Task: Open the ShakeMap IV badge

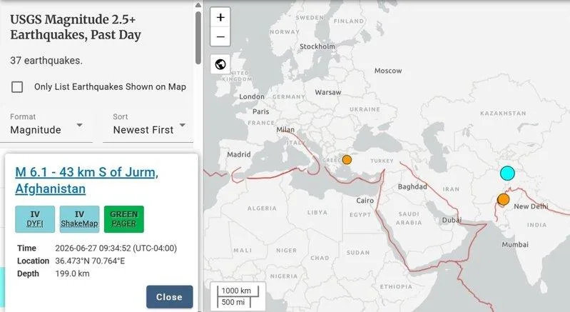Action: click(79, 219)
